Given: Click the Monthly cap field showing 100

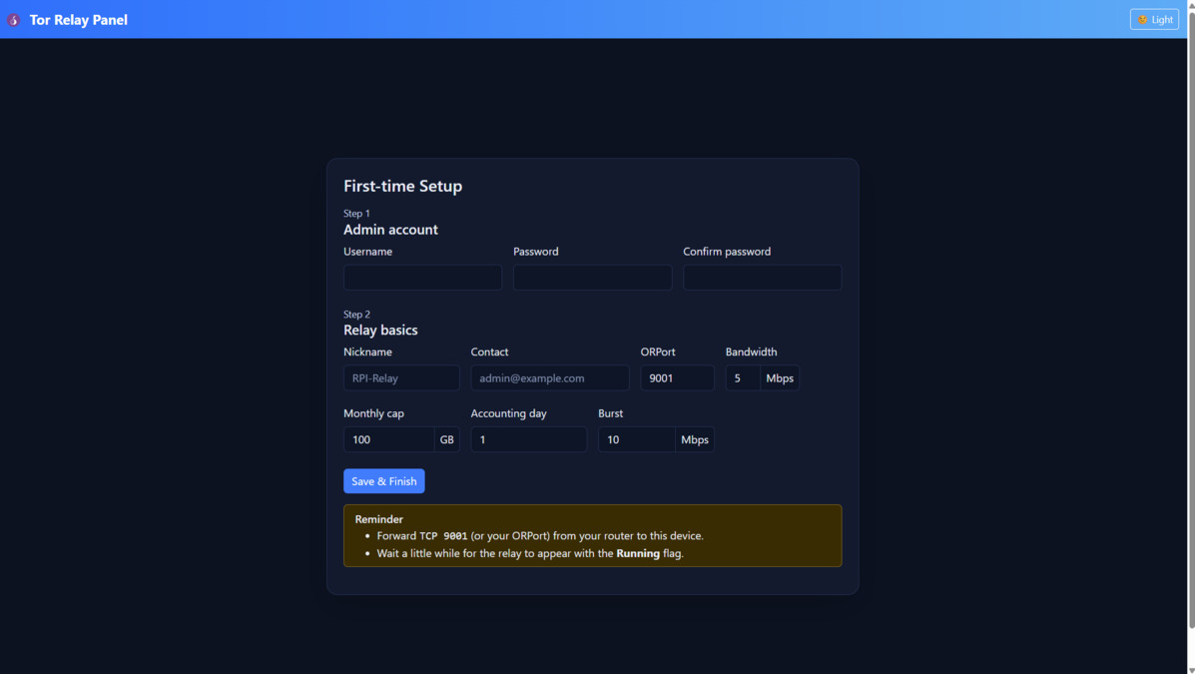Looking at the screenshot, I should [x=389, y=439].
